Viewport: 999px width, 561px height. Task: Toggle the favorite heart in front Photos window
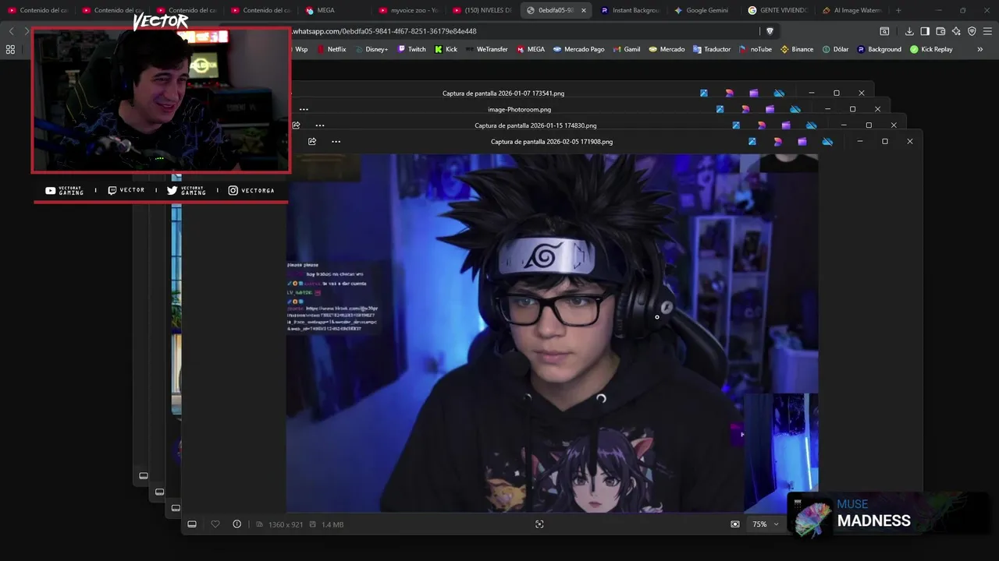pos(215,524)
